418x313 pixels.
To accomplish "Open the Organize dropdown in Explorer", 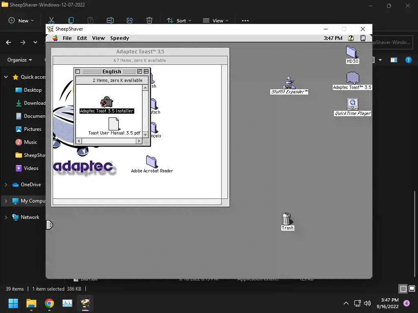I will pos(20,60).
